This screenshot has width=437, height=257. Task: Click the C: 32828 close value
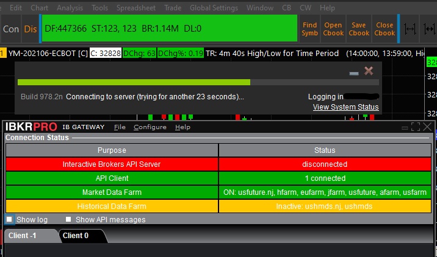click(106, 53)
